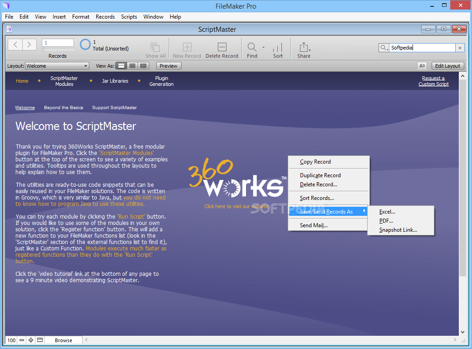Viewport: 472px width, 349px height.
Task: Open the Plugin Generation tab
Action: (x=162, y=81)
